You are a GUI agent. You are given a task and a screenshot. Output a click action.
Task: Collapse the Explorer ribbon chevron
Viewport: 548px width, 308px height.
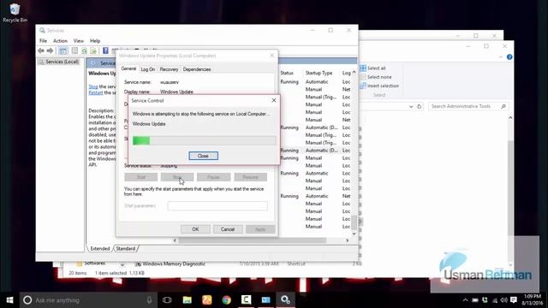(500, 57)
